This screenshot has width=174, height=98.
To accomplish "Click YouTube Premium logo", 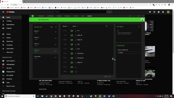I will click(x=10, y=12).
